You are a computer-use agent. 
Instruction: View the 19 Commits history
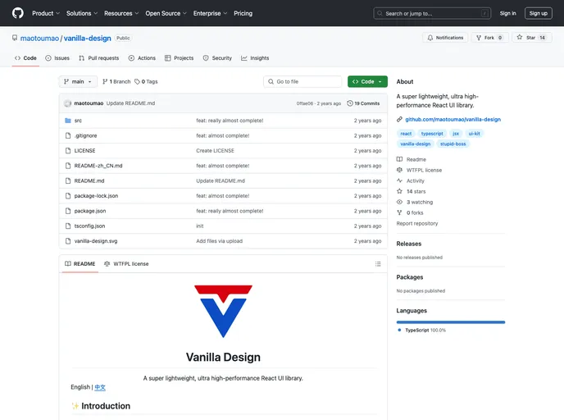click(x=363, y=103)
